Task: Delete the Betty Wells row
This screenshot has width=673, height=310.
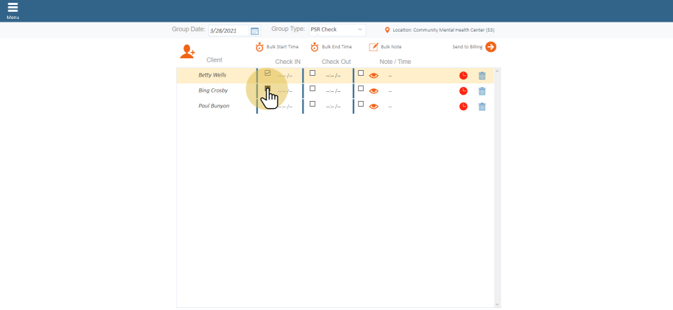Action: (x=482, y=76)
